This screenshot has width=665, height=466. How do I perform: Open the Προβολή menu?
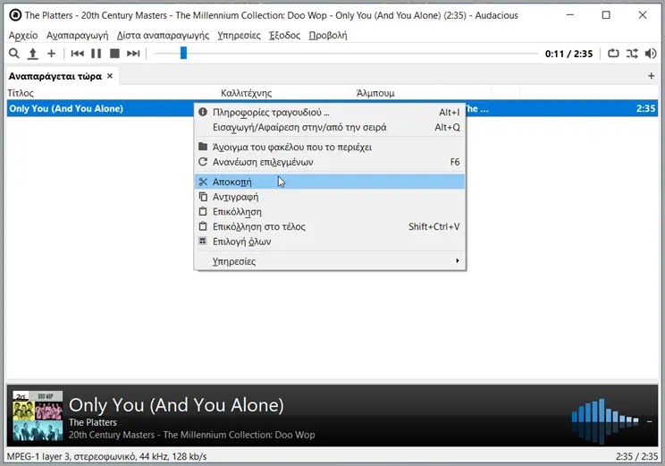click(328, 35)
